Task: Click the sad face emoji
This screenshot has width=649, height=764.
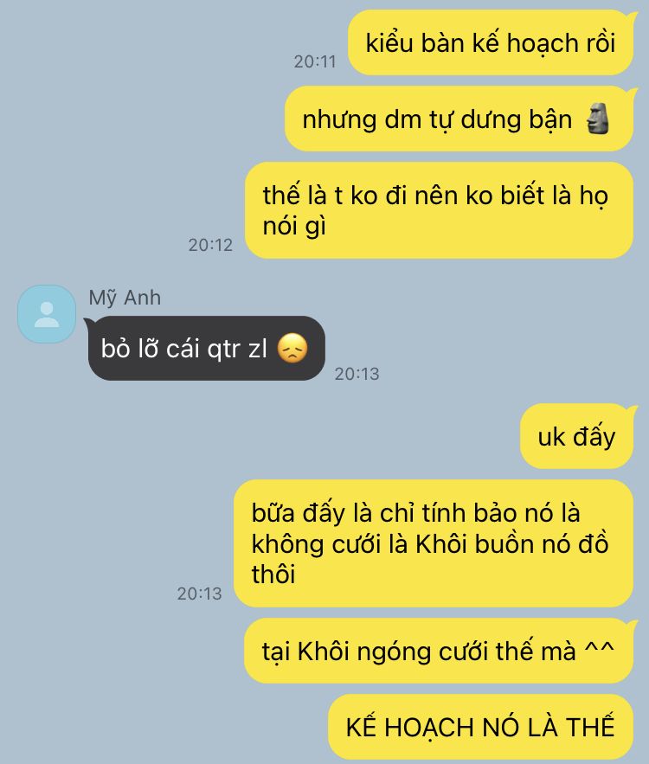Action: pyautogui.click(x=292, y=349)
